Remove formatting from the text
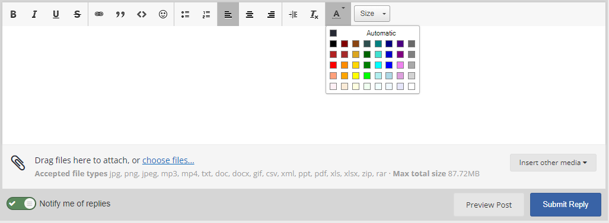 (x=314, y=14)
